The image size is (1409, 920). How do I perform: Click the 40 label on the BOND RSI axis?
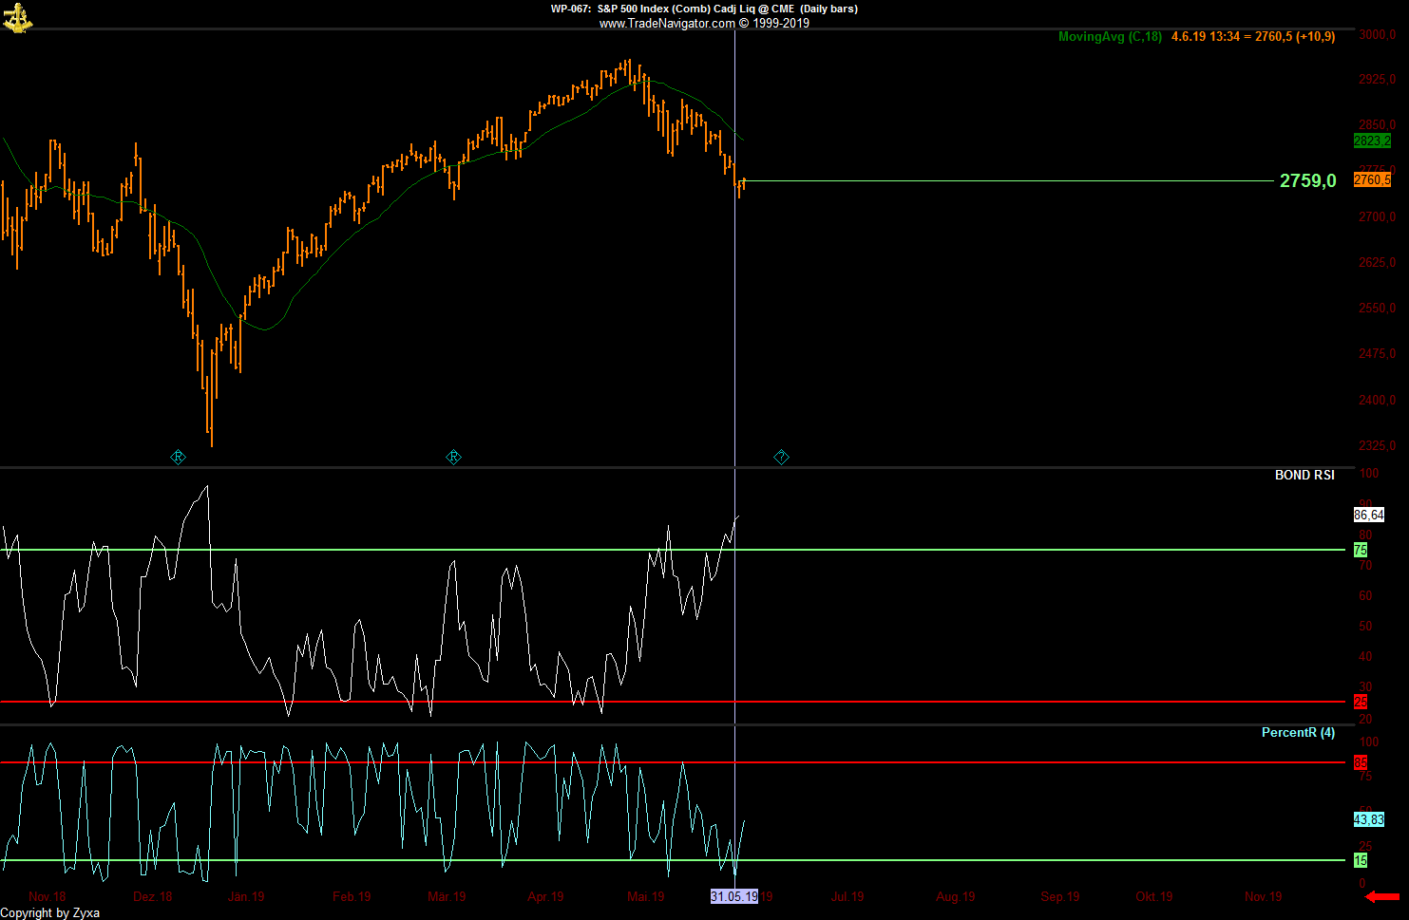[x=1365, y=656]
